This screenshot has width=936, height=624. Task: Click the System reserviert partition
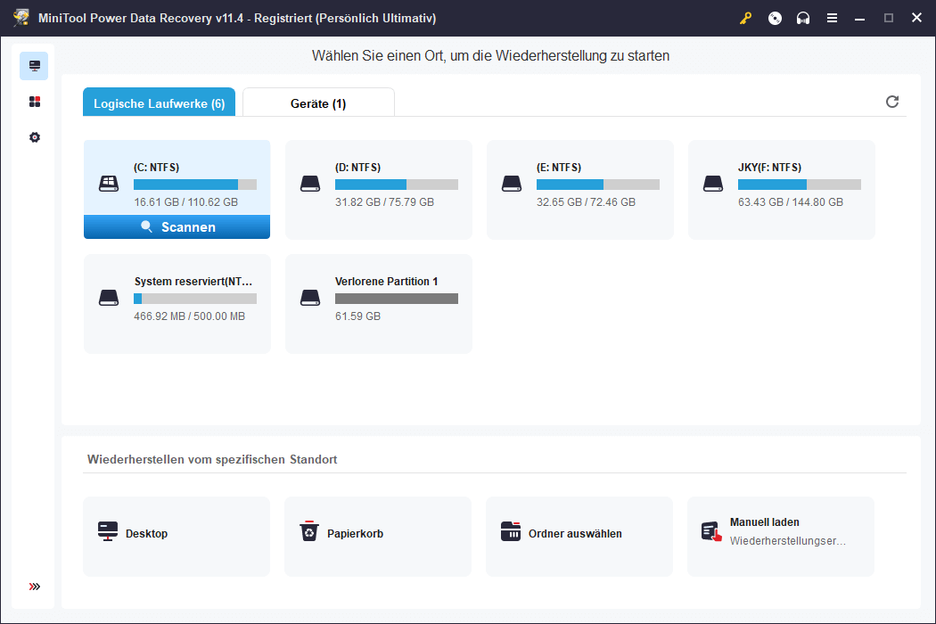click(177, 303)
